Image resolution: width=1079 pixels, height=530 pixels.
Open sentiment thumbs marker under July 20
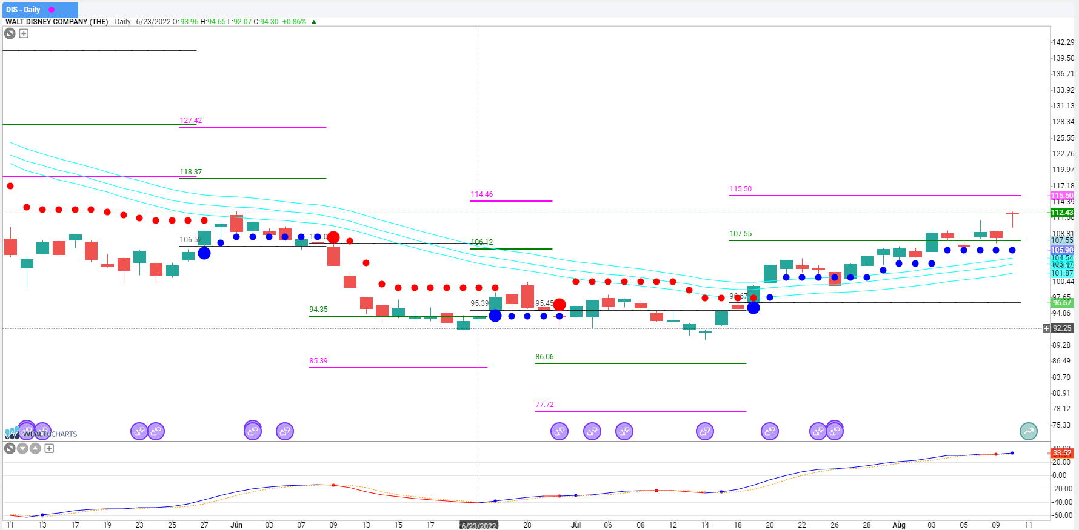click(770, 431)
